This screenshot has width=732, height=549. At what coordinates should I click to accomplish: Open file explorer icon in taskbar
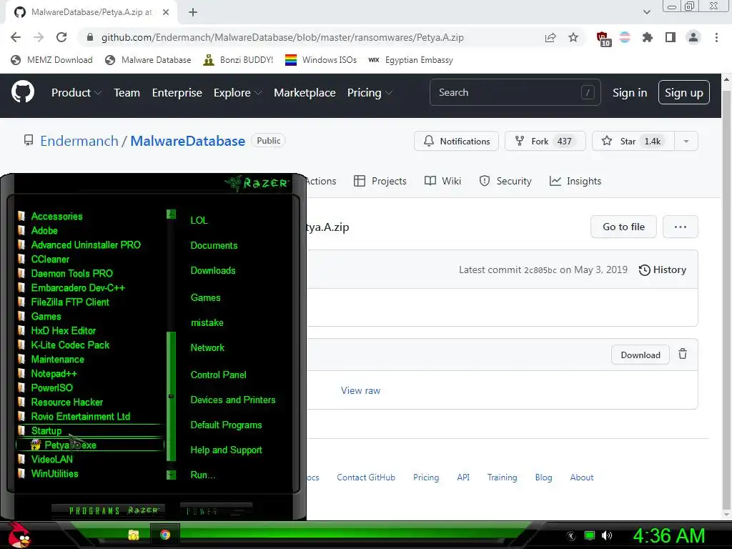[134, 535]
